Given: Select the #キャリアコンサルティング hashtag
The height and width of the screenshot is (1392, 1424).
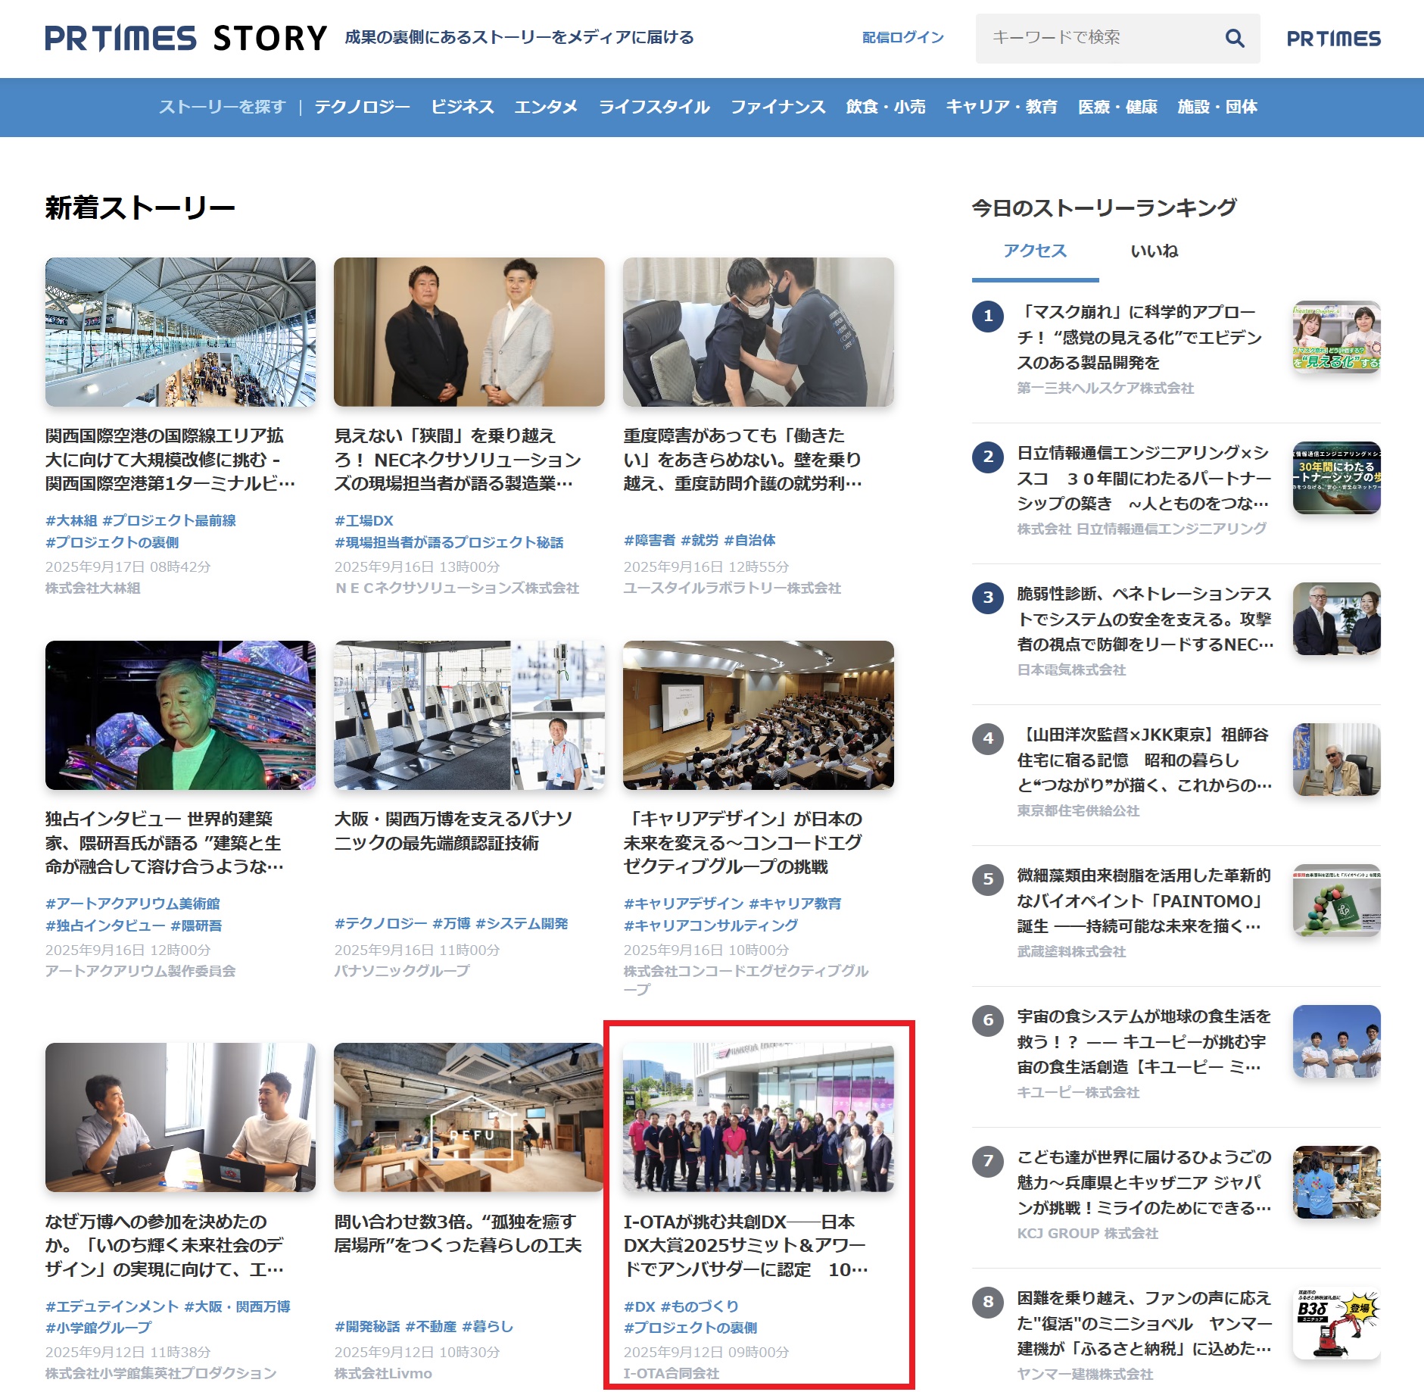Looking at the screenshot, I should pyautogui.click(x=711, y=925).
